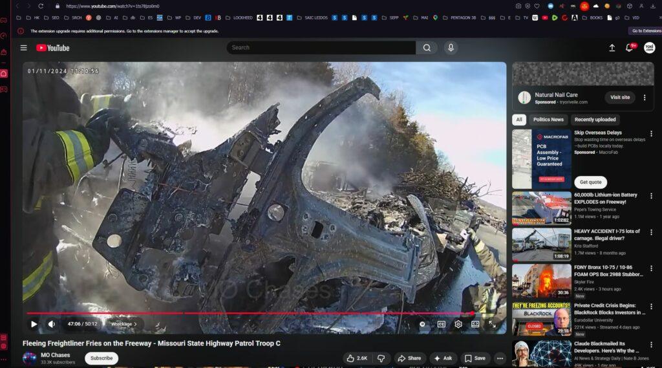Open the YouTube hamburger guide menu
662x368 pixels.
pyautogui.click(x=24, y=48)
